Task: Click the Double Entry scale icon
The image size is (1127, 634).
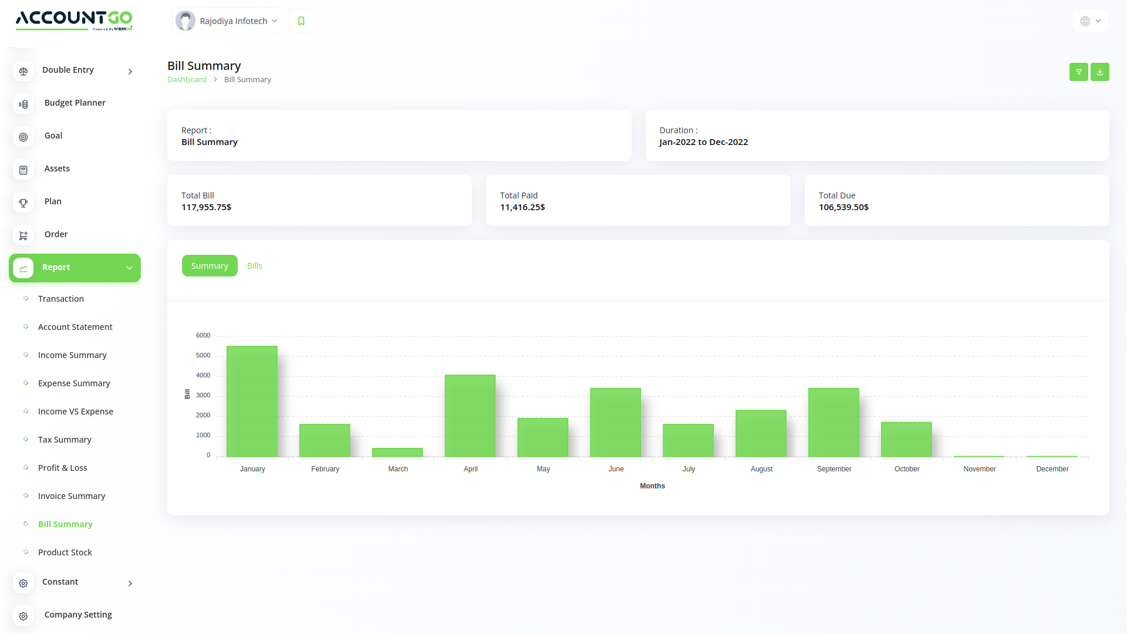Action: point(23,71)
